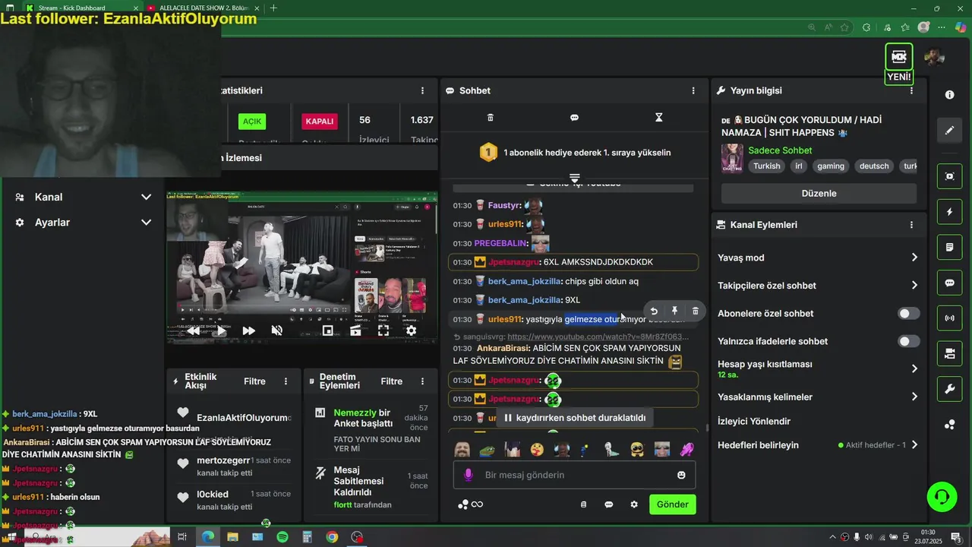The width and height of the screenshot is (972, 547).
Task: Open the emoji picker in message field
Action: pyautogui.click(x=681, y=475)
